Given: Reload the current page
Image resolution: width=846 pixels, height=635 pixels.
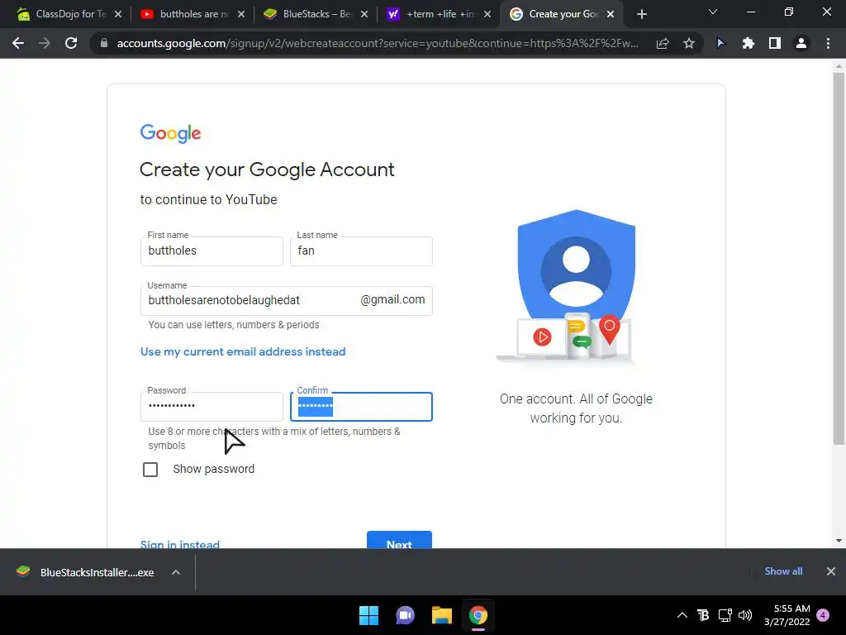Looking at the screenshot, I should click(x=71, y=43).
